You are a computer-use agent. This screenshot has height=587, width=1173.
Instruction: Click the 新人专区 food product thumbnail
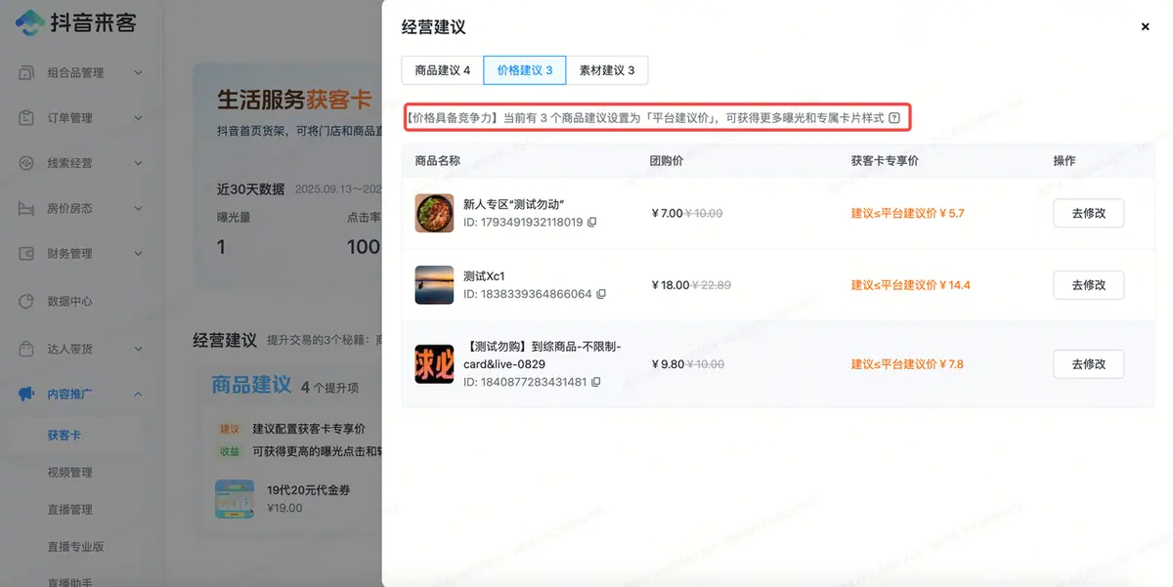click(x=434, y=213)
